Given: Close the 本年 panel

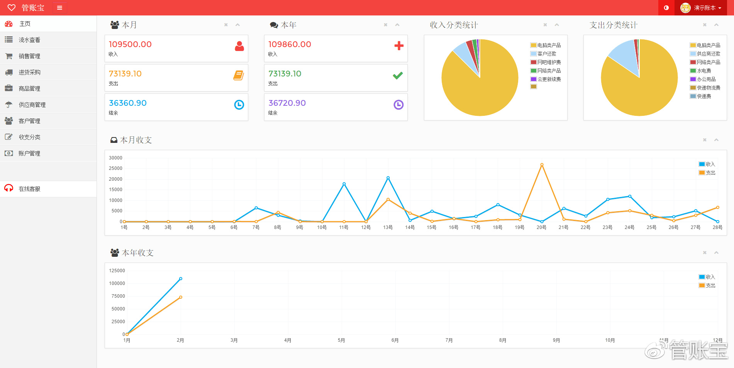Looking at the screenshot, I should [385, 25].
